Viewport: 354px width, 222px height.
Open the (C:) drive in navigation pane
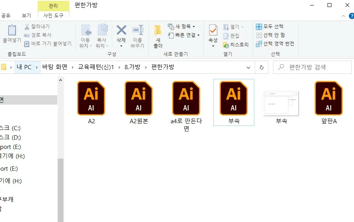click(11, 128)
